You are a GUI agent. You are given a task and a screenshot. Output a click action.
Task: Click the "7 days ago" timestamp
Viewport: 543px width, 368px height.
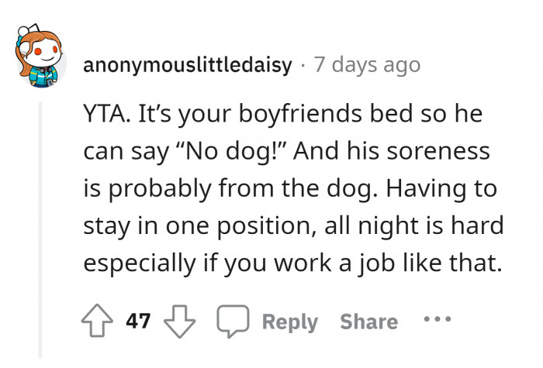pos(367,64)
